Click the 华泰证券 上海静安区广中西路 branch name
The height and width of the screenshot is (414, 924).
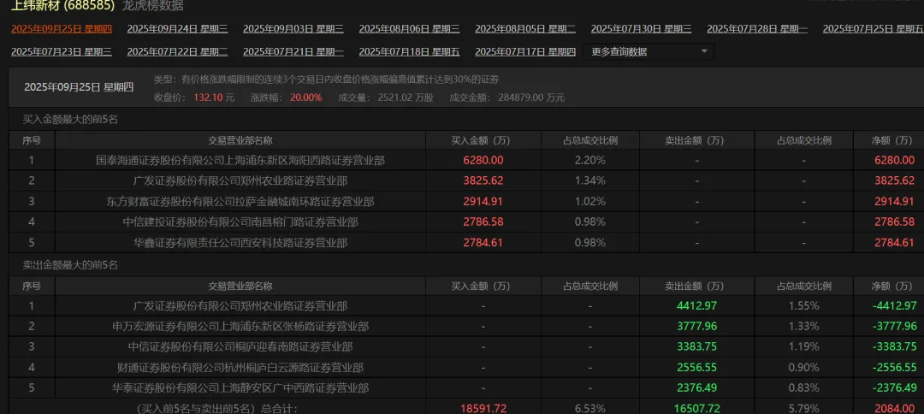pos(240,388)
